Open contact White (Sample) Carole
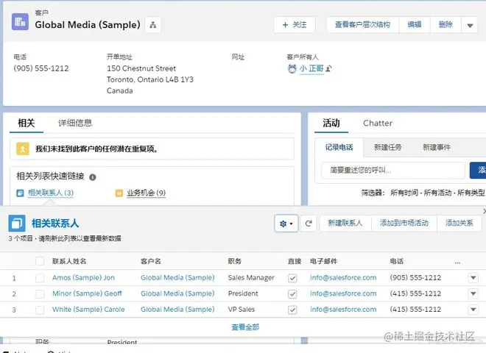Image resolution: width=486 pixels, height=353 pixels. click(x=88, y=310)
